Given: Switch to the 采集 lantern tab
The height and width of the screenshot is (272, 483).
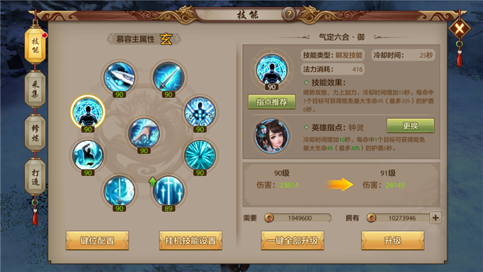Looking at the screenshot, I should 35,89.
